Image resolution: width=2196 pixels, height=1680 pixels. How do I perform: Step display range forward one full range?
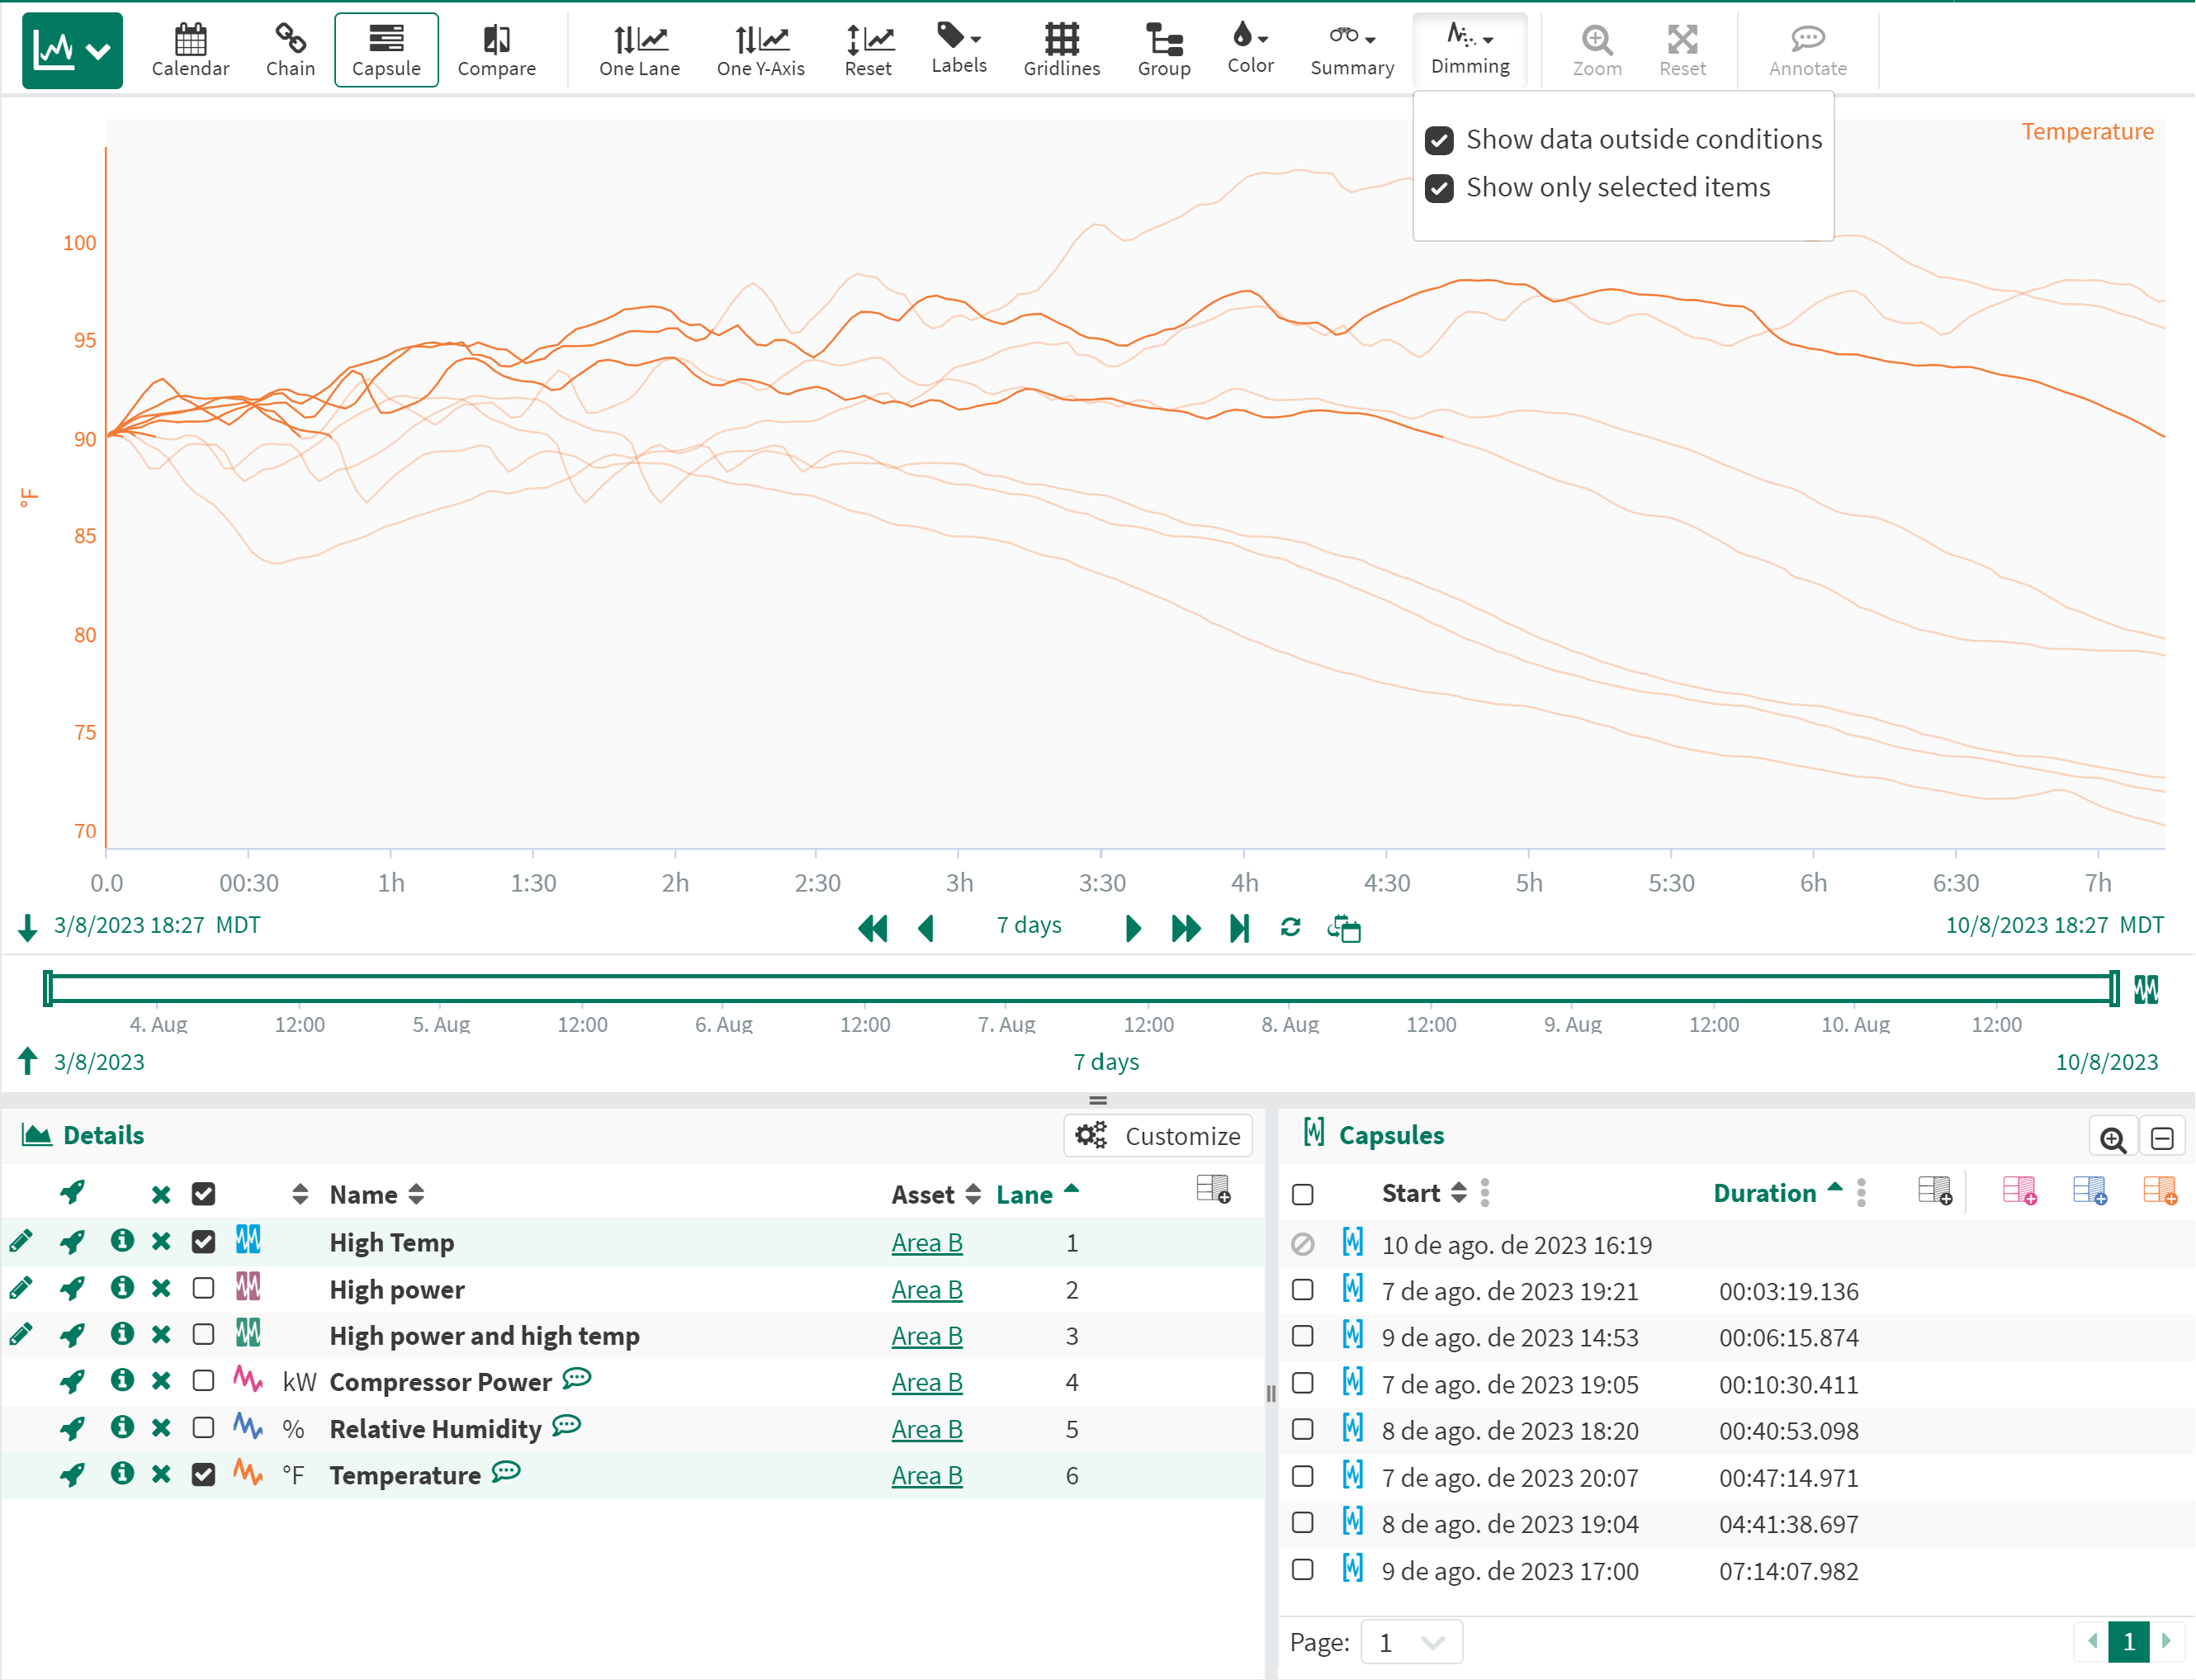click(1185, 929)
